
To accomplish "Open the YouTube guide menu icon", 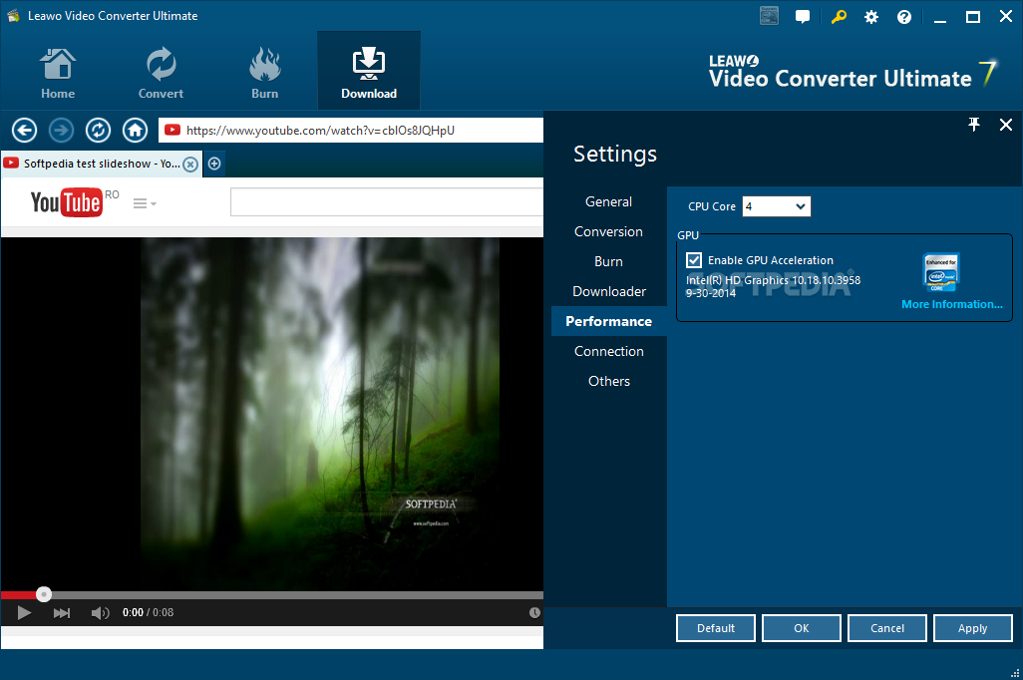I will pos(145,203).
